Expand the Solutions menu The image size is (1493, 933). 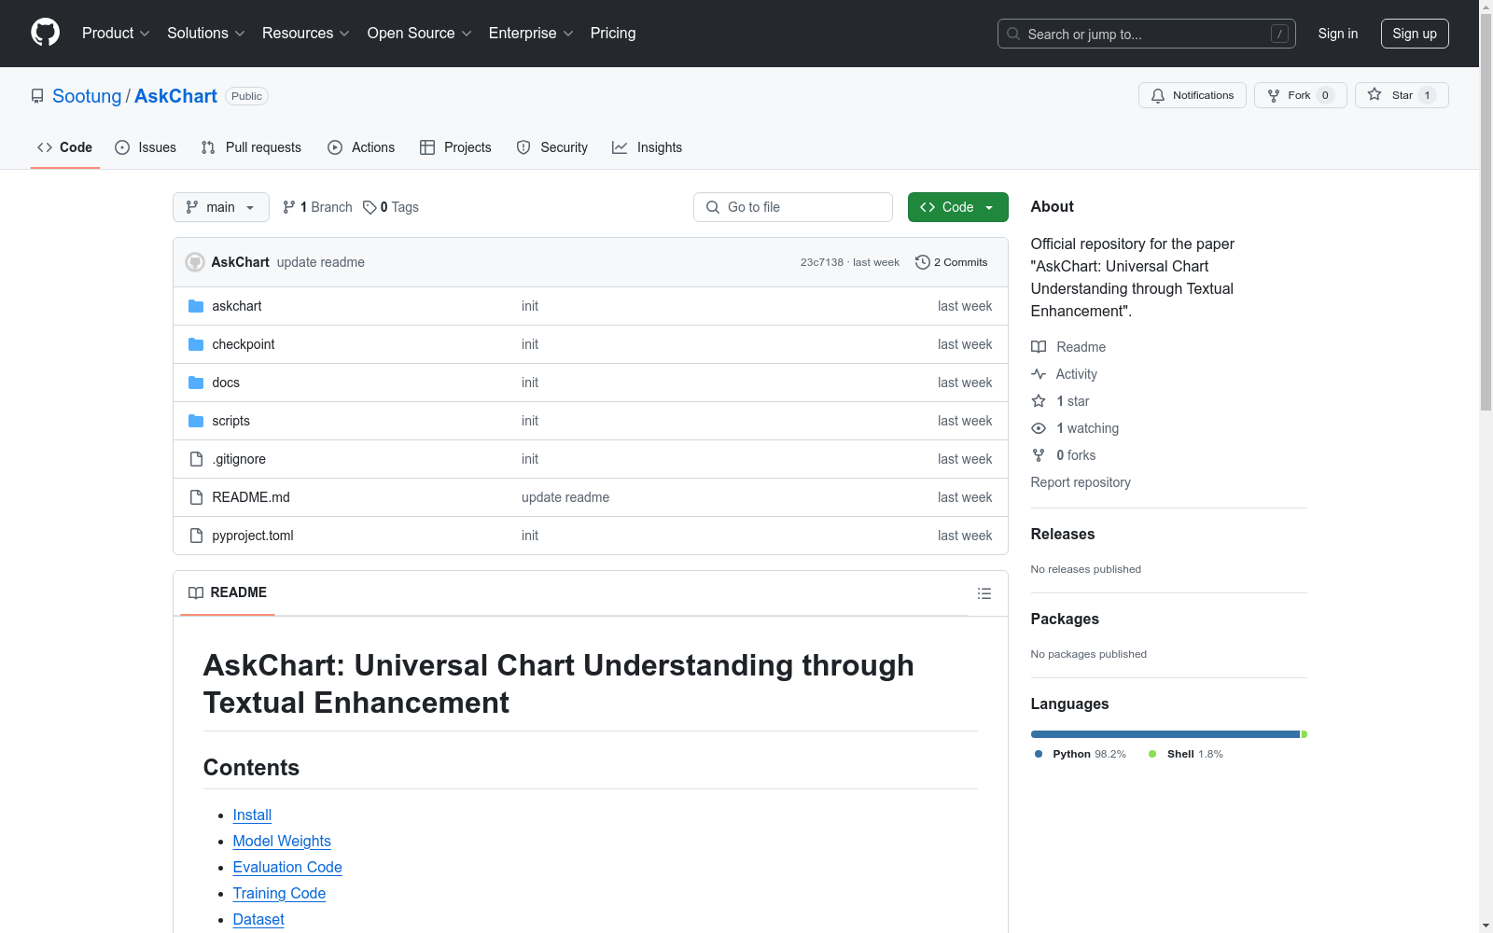(206, 34)
